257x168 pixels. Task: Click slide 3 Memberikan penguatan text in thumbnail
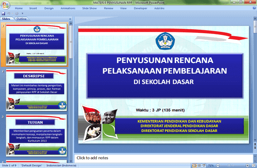(37, 136)
